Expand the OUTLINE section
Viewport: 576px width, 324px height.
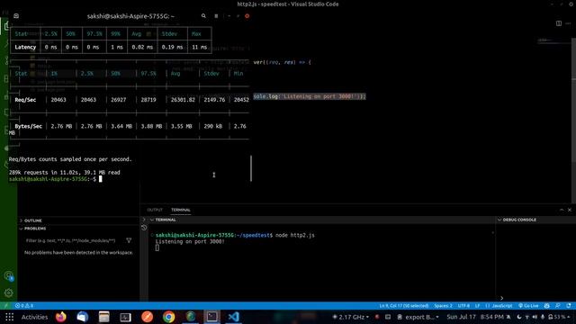pyautogui.click(x=33, y=220)
